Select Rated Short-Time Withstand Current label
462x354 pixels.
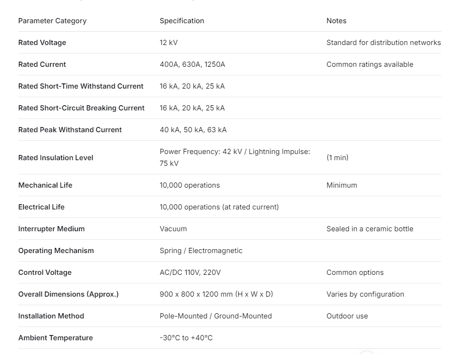coord(81,86)
